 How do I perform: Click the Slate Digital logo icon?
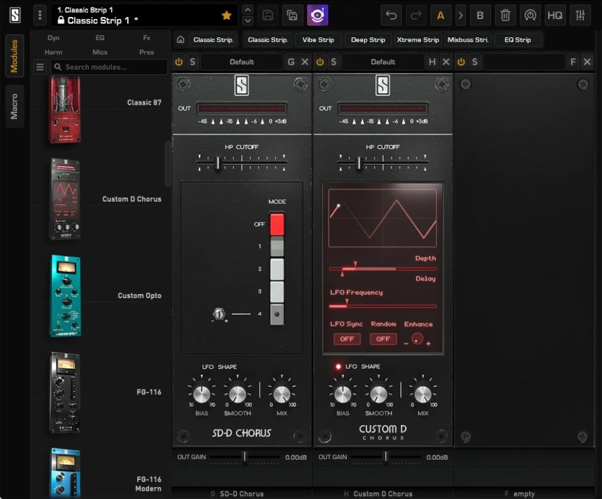[x=15, y=15]
